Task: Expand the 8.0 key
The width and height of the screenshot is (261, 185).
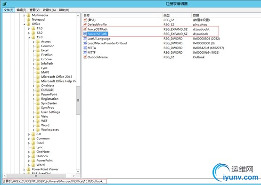Action: pyautogui.click(x=29, y=134)
